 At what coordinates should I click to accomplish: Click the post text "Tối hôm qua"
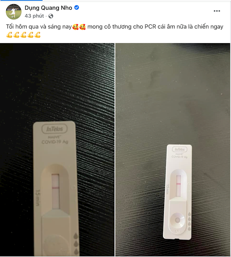[22, 27]
